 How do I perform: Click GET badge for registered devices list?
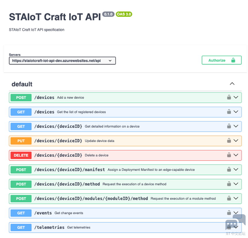pos(21,112)
